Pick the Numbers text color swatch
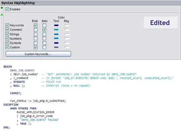Image resolution: width=181 pixels, height=133 pixels. point(56,38)
